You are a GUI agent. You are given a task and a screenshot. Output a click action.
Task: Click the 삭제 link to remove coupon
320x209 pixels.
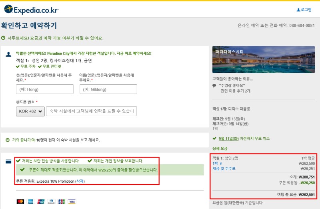pos(80,181)
